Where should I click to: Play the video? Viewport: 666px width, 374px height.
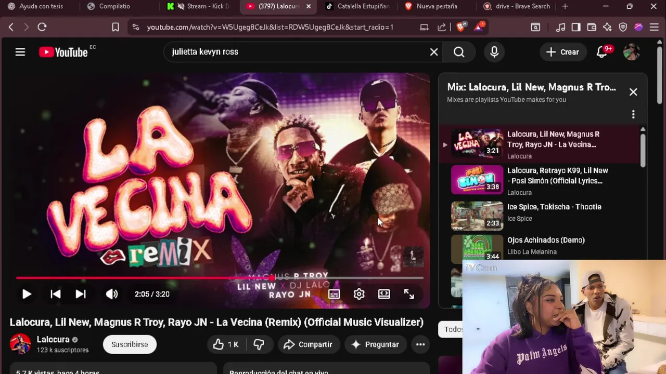click(27, 294)
